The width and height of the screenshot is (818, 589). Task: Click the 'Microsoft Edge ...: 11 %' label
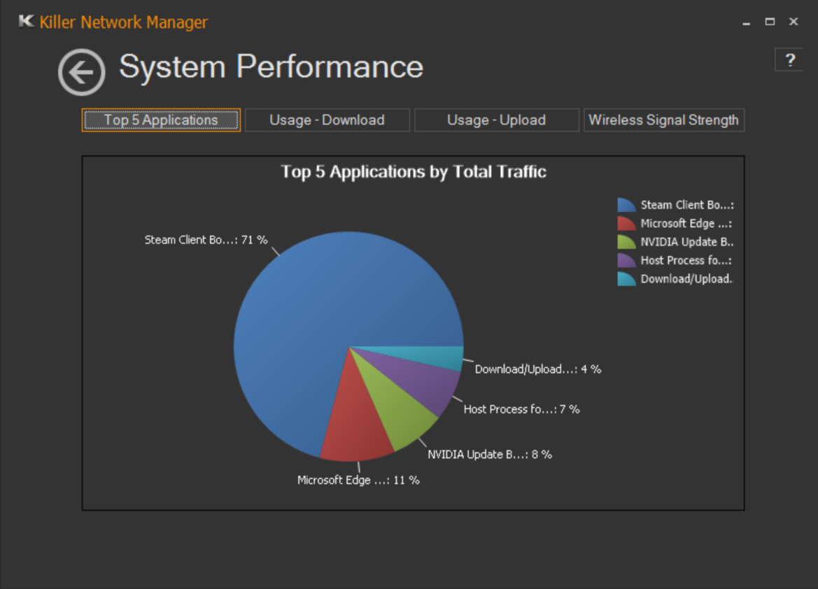pyautogui.click(x=358, y=480)
